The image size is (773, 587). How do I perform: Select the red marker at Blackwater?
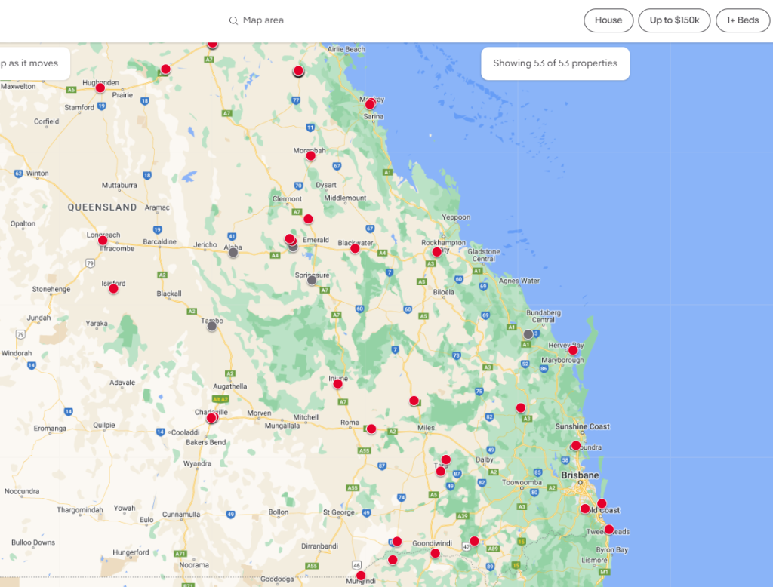point(355,248)
